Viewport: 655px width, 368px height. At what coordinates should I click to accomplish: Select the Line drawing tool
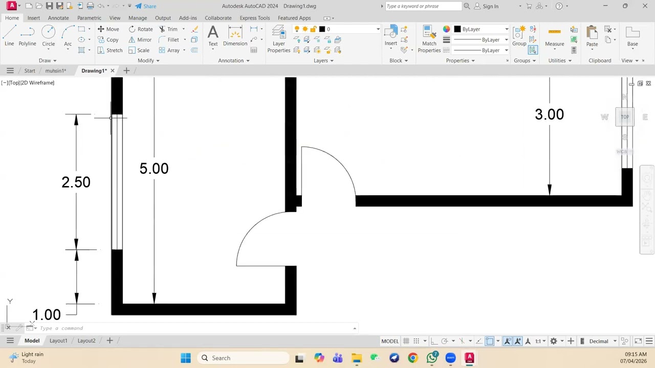coord(9,37)
